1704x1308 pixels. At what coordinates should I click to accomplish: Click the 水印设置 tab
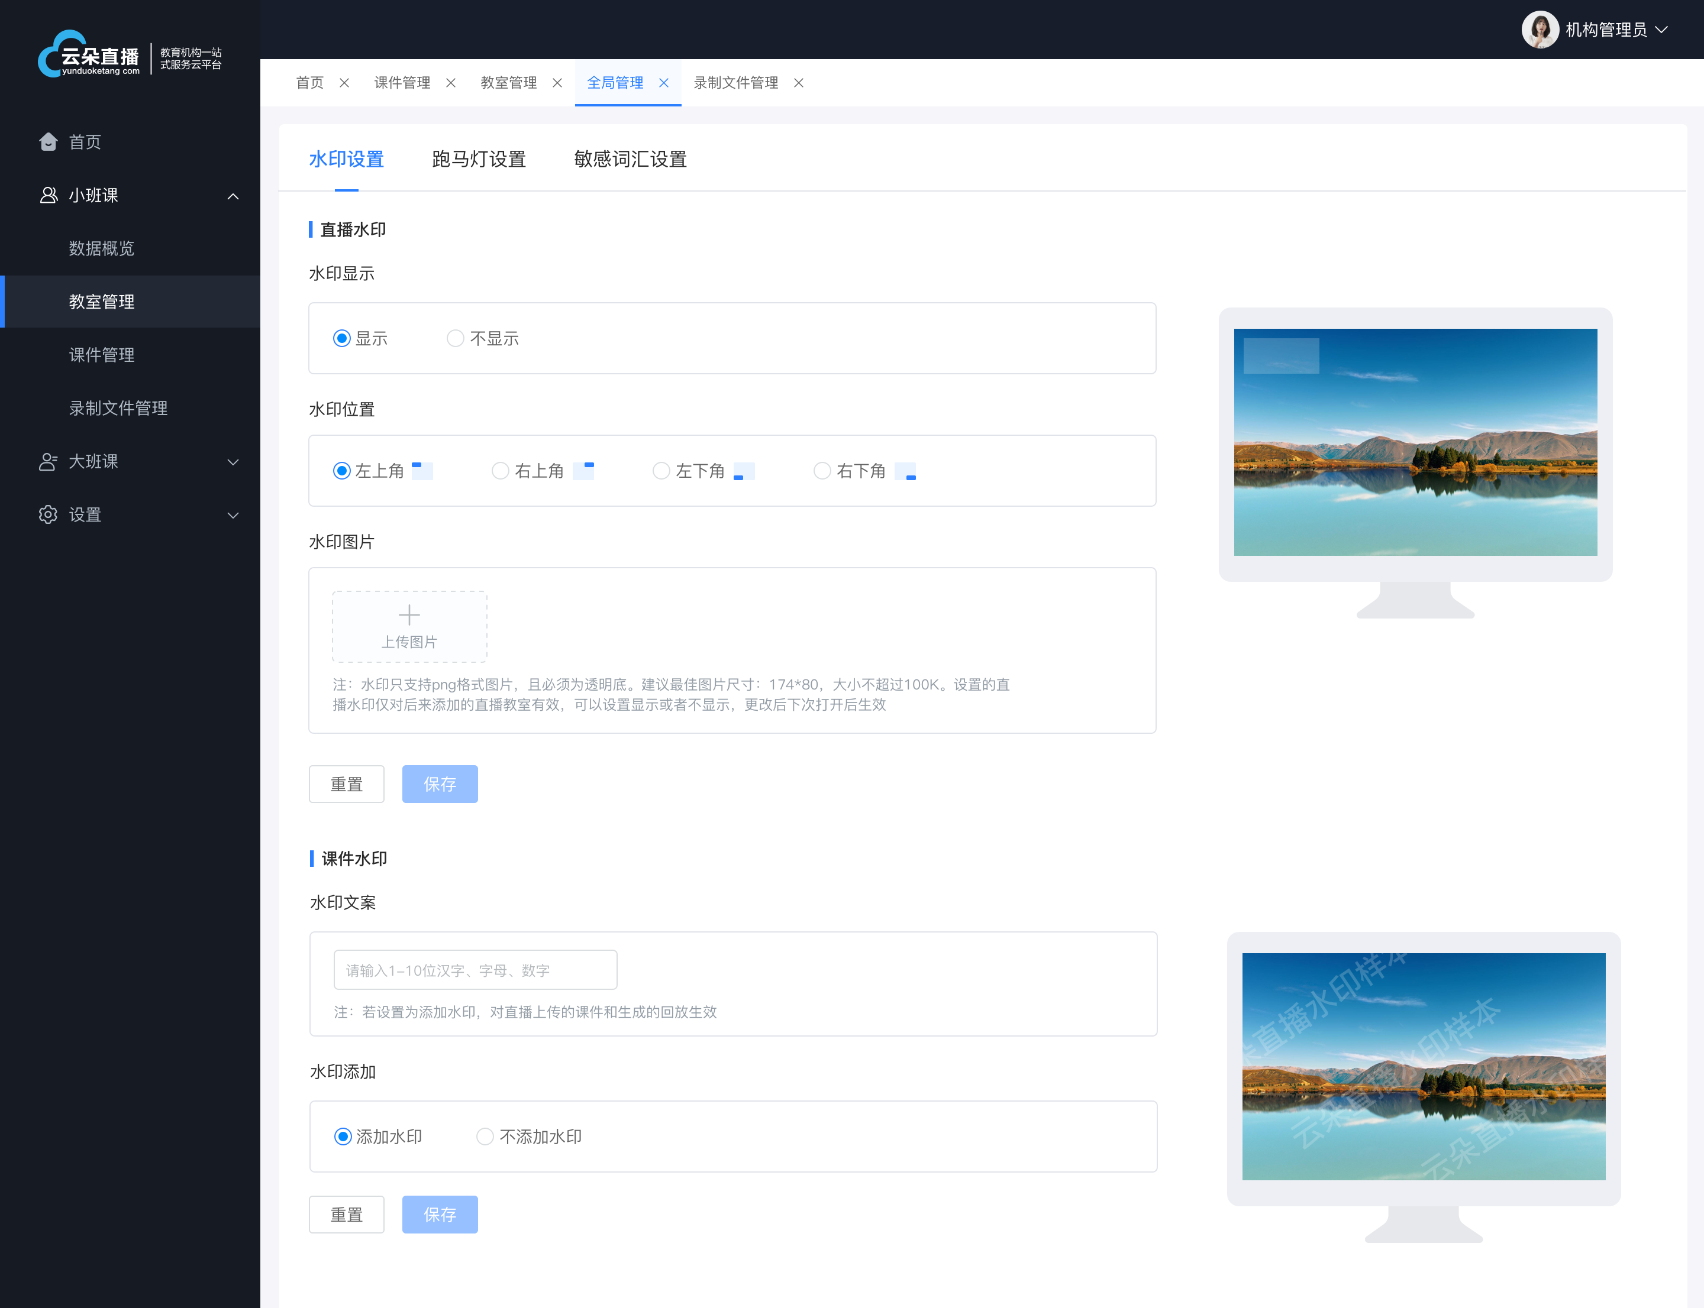349,158
